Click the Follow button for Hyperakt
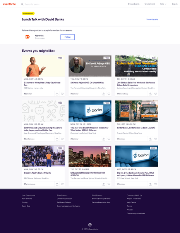The height and width of the screenshot is (233, 180). click(68, 37)
